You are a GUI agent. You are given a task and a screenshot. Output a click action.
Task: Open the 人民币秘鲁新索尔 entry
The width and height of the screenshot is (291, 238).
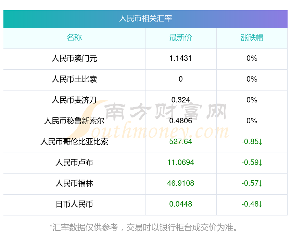tap(74, 121)
